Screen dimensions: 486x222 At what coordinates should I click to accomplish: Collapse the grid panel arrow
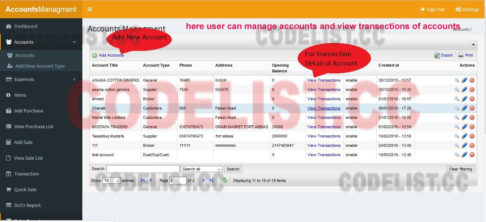pos(473,44)
